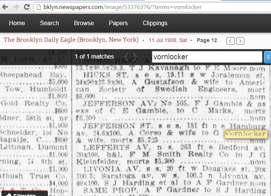Jump to the next search match
This screenshot has width=271, height=196.
point(135,57)
